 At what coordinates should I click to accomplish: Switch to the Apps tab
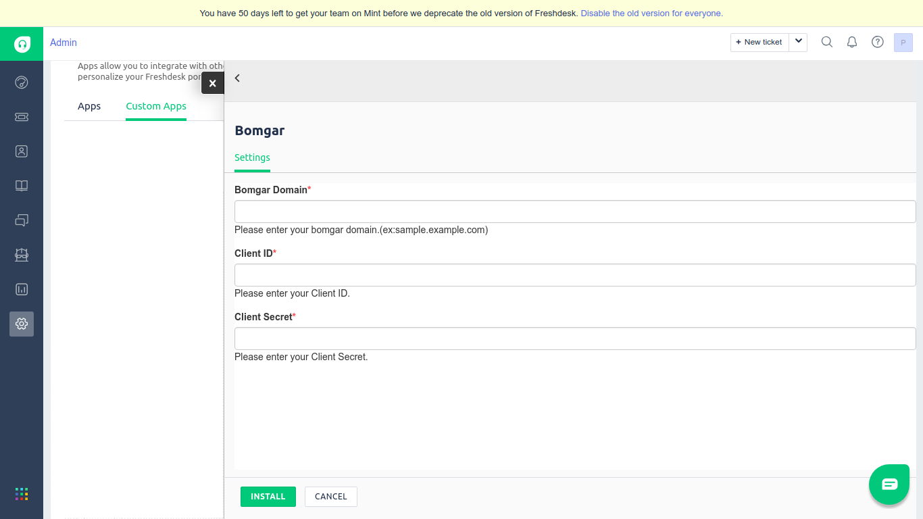click(x=89, y=106)
